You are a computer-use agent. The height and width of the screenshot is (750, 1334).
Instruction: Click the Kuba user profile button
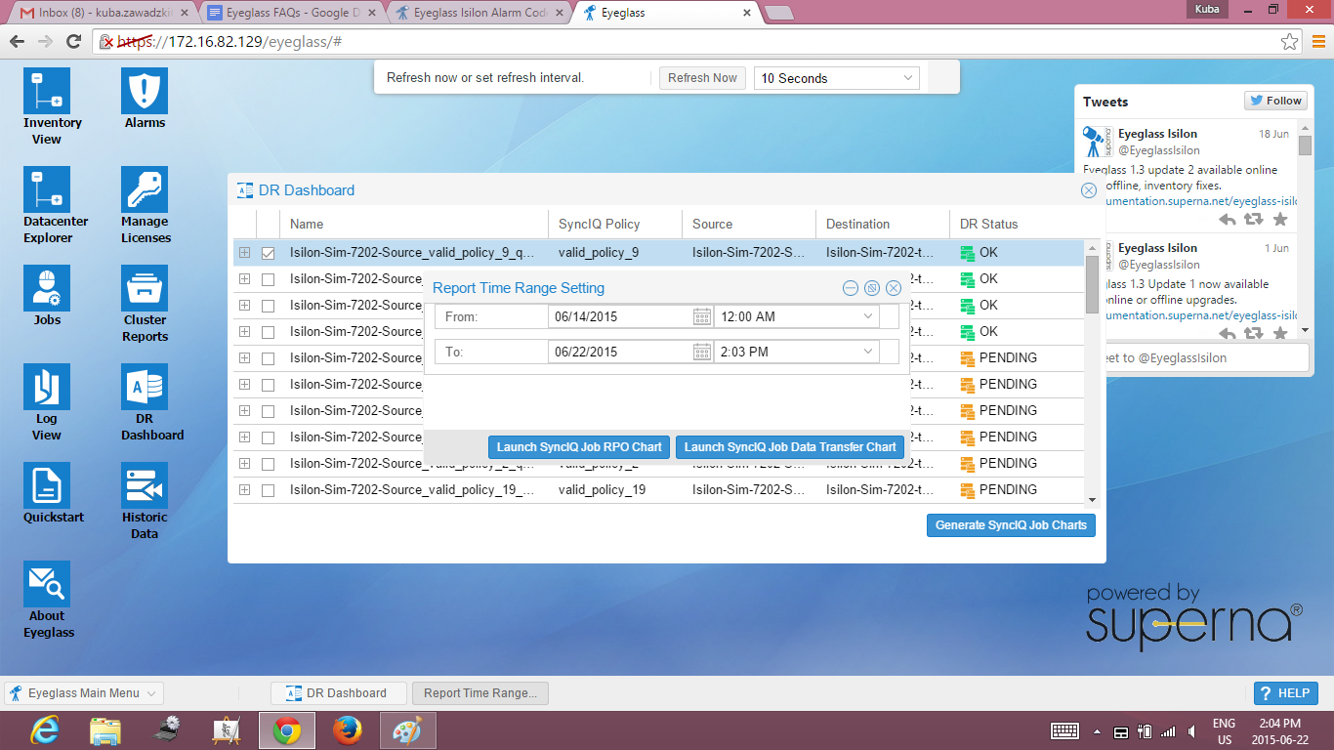(1206, 9)
